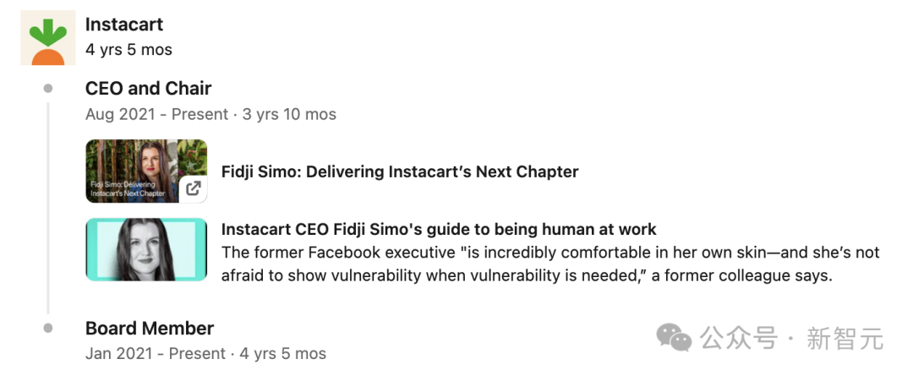
Task: Open the "Fidji Simo: Delivering Instacart's Next Chapter" title link
Action: [x=399, y=171]
